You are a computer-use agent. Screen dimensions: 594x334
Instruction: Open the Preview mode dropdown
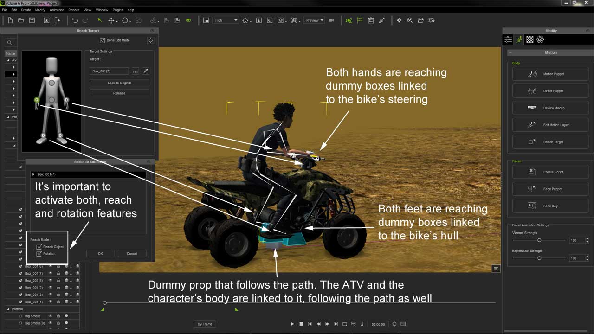coord(314,20)
